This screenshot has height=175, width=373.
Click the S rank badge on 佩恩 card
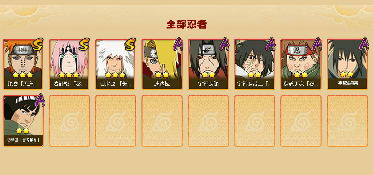point(38,44)
